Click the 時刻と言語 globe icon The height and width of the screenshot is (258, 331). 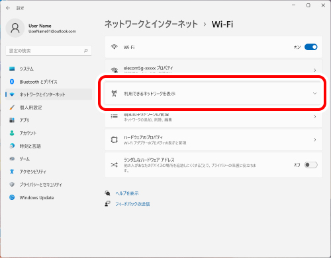(x=12, y=146)
